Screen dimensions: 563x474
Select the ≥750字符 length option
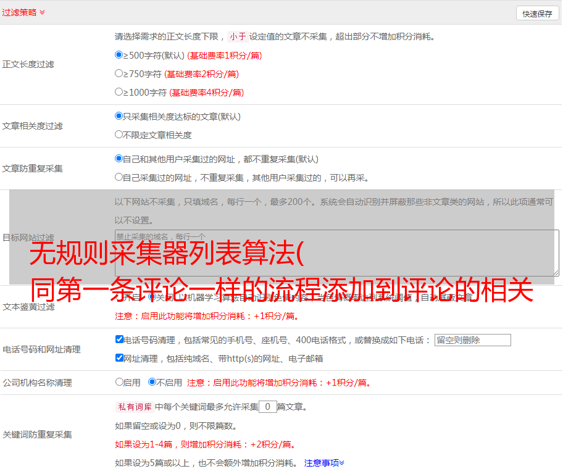coord(119,73)
